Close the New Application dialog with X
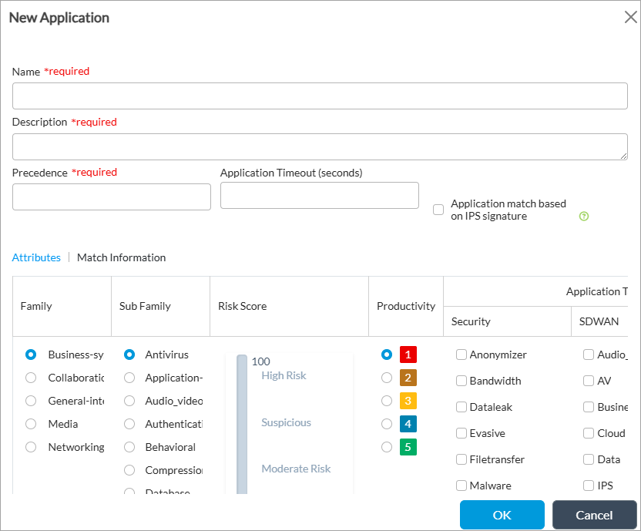The image size is (641, 531). tap(630, 18)
